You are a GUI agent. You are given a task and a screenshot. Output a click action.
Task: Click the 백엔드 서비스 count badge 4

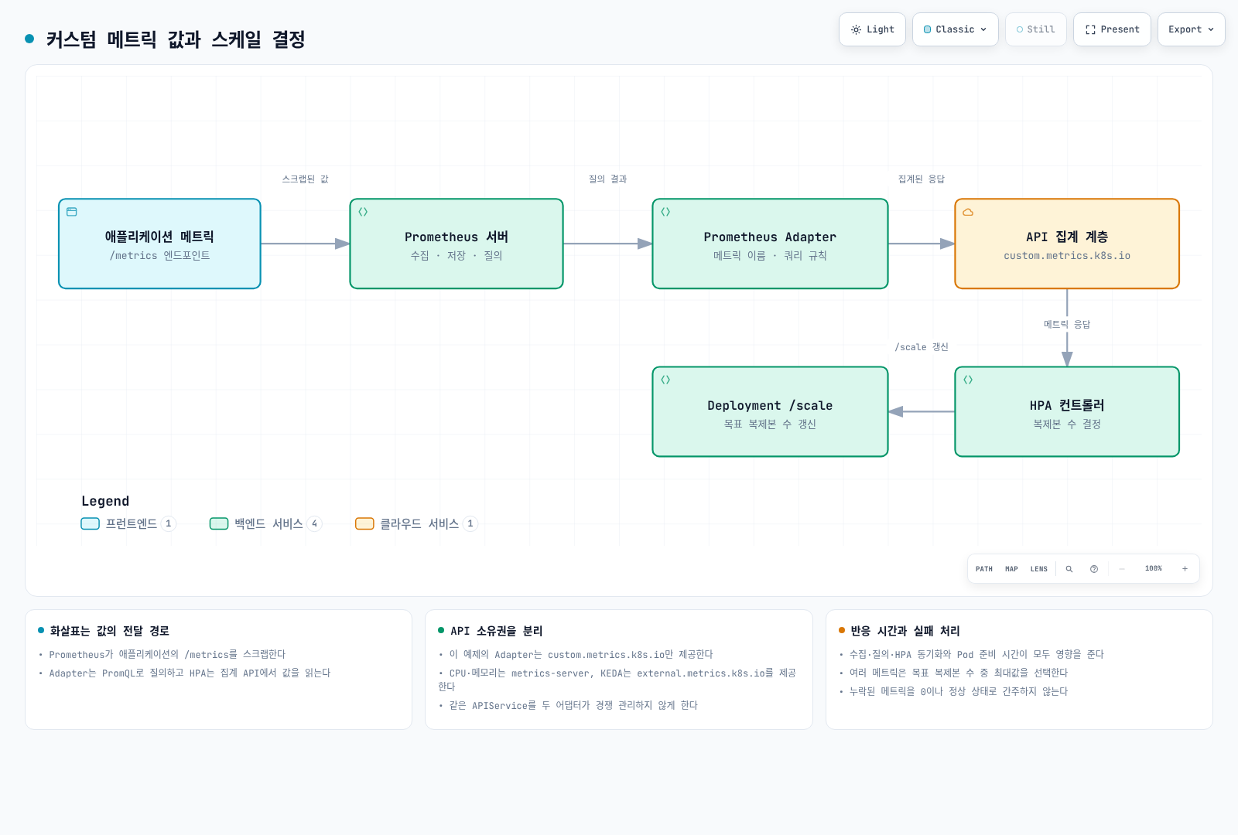click(x=314, y=523)
